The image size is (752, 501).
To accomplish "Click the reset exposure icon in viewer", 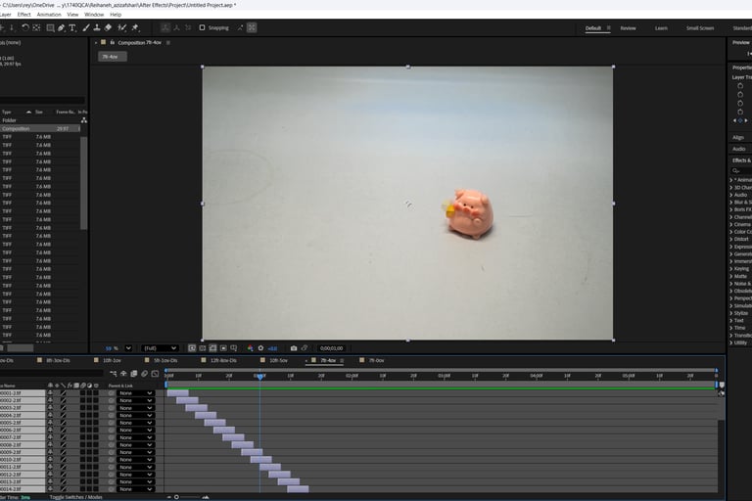I will pos(260,348).
